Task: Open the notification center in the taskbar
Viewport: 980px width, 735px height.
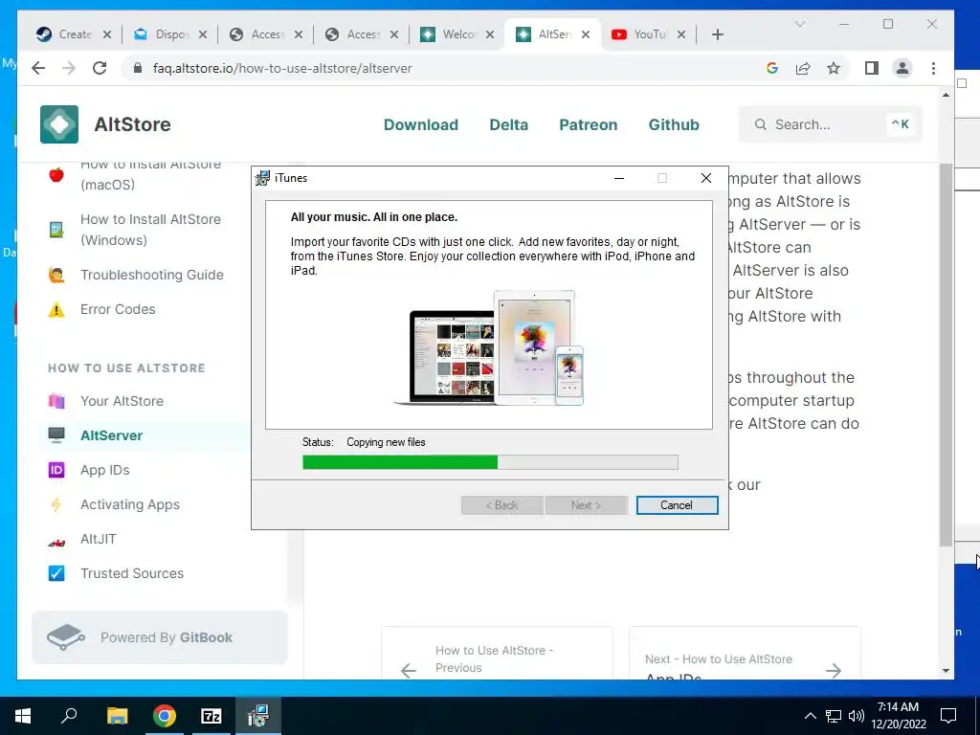Action: tap(948, 716)
